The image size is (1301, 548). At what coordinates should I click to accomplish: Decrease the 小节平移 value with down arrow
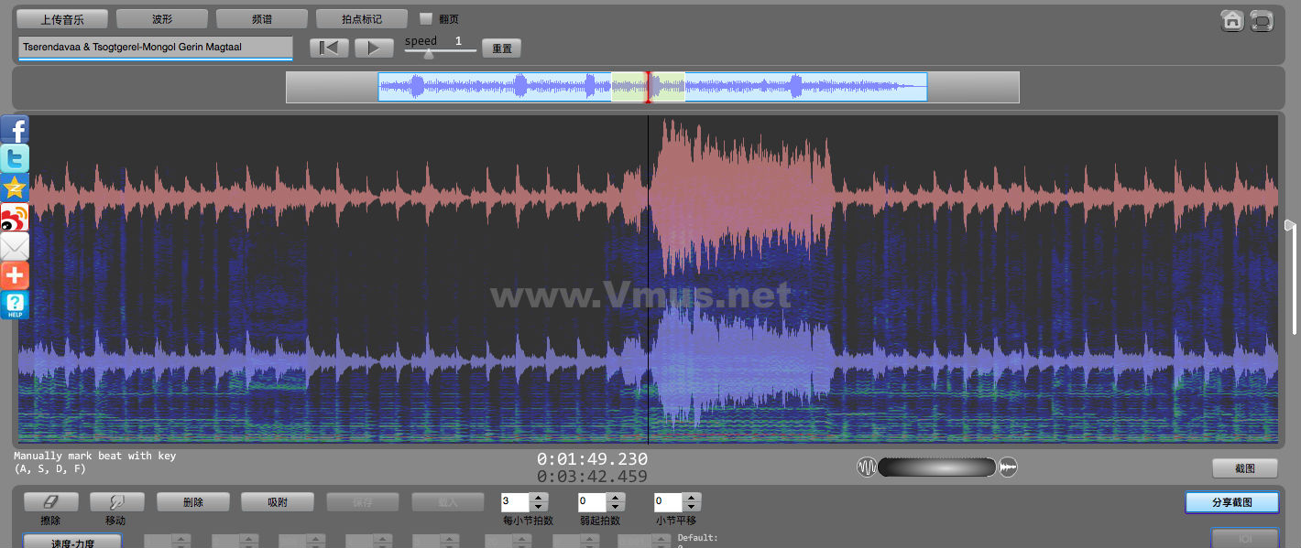693,507
